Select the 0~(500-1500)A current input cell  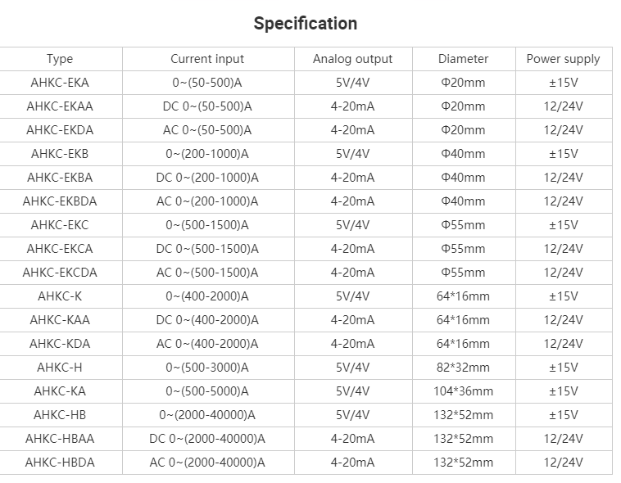[207, 225]
